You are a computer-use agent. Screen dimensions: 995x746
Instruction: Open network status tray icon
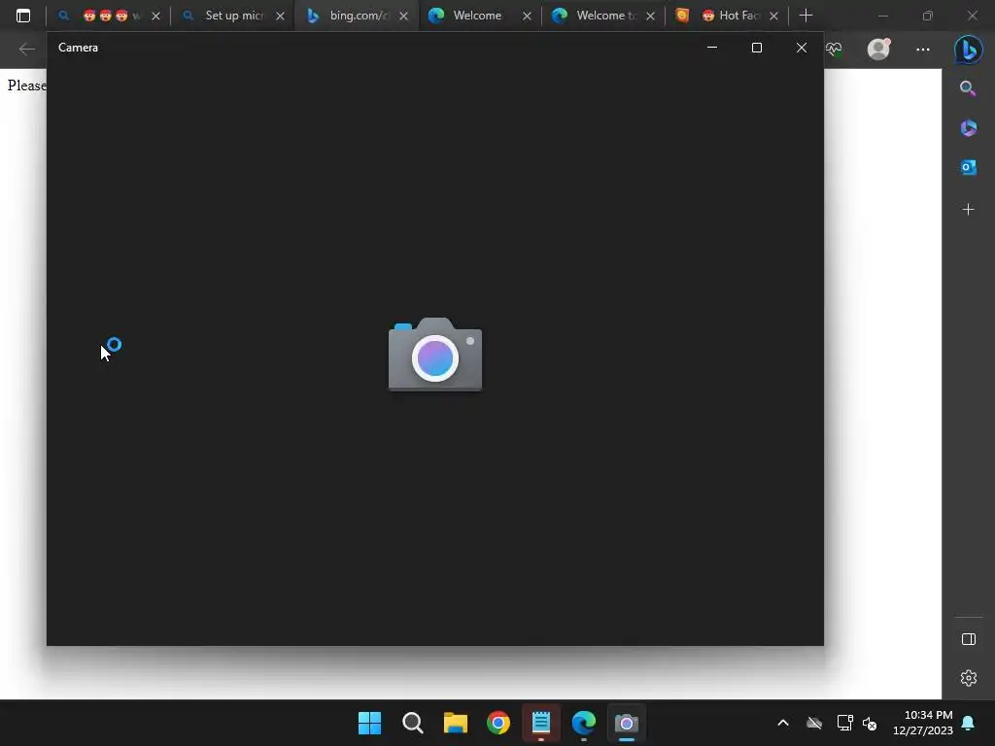click(x=844, y=723)
